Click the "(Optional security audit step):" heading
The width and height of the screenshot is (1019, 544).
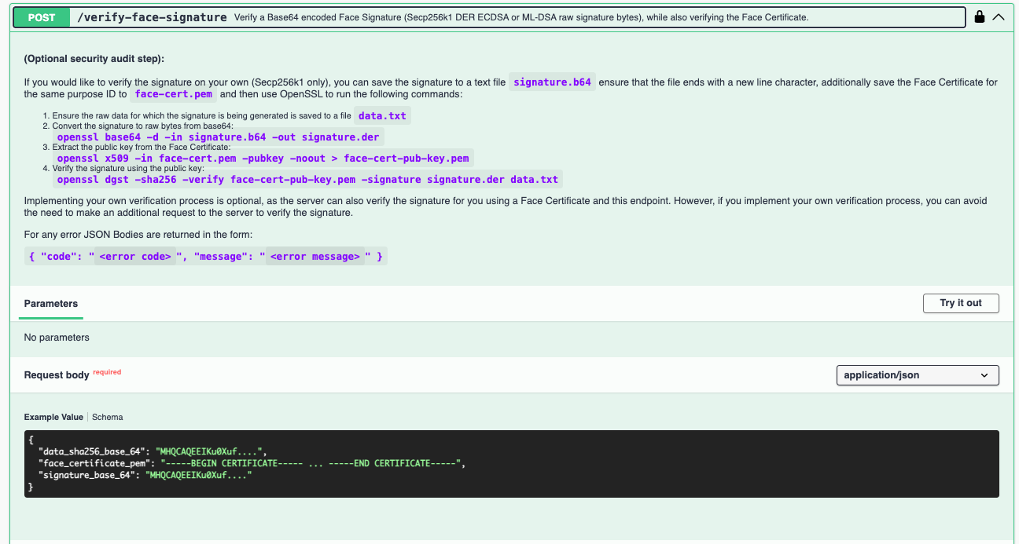(94, 59)
